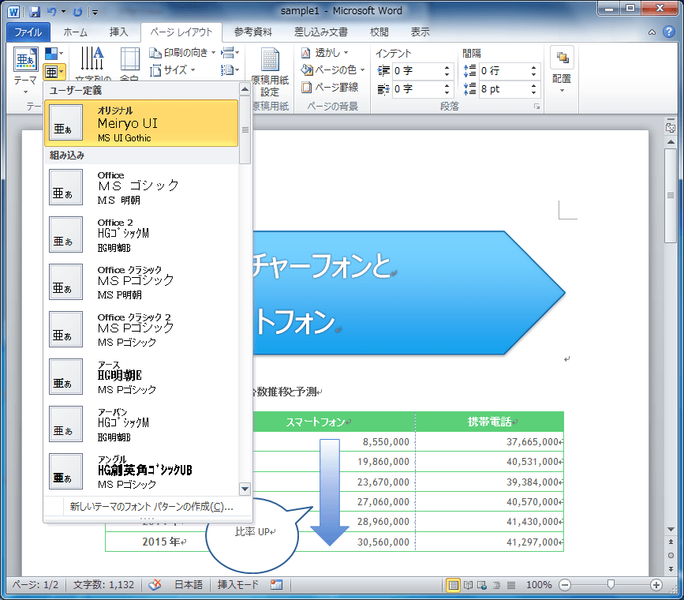Select the Office 2 font theme
The height and width of the screenshot is (600, 684).
click(x=141, y=235)
